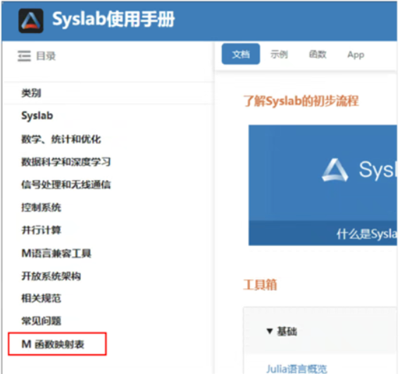Switch to the 示例 tab
The image size is (400, 374).
pos(279,54)
